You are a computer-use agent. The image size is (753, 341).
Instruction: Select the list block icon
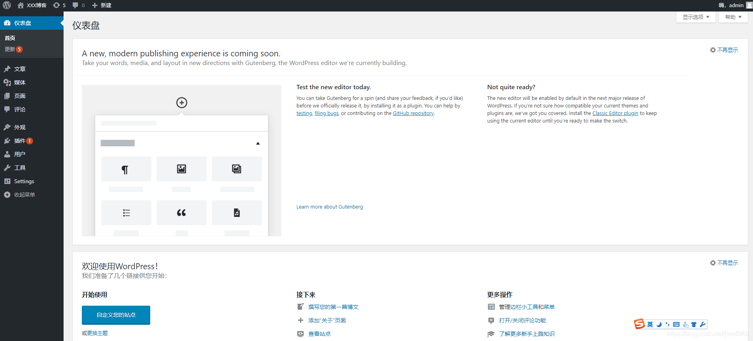[x=126, y=213]
